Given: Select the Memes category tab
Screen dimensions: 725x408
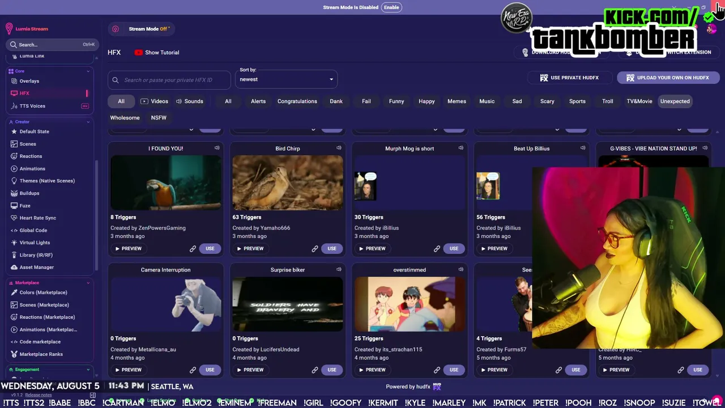Looking at the screenshot, I should pyautogui.click(x=457, y=101).
